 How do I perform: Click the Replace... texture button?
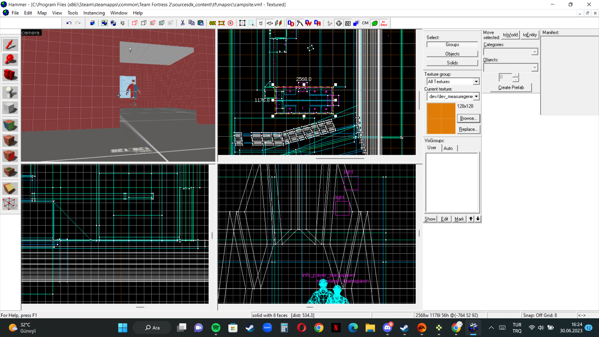pyautogui.click(x=468, y=129)
